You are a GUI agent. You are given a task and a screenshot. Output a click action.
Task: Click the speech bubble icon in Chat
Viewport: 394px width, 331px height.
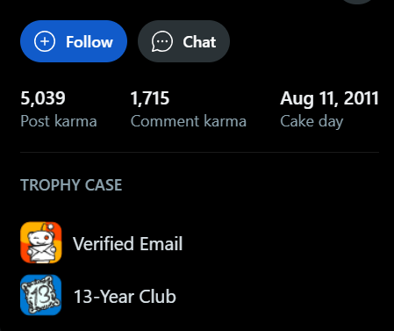tap(162, 41)
